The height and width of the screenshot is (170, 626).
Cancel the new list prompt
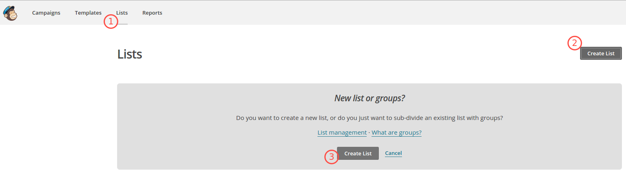tap(393, 153)
